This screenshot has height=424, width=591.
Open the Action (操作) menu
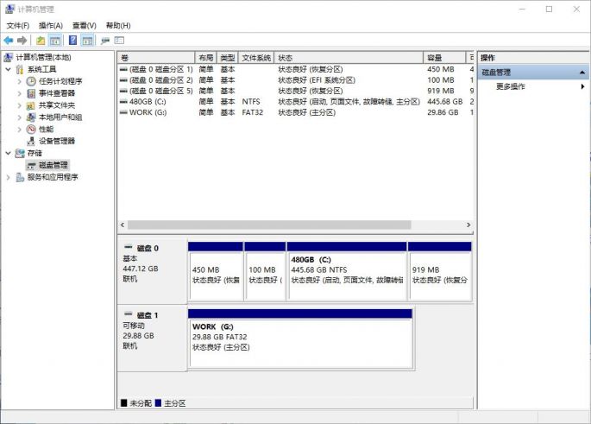[x=51, y=26]
